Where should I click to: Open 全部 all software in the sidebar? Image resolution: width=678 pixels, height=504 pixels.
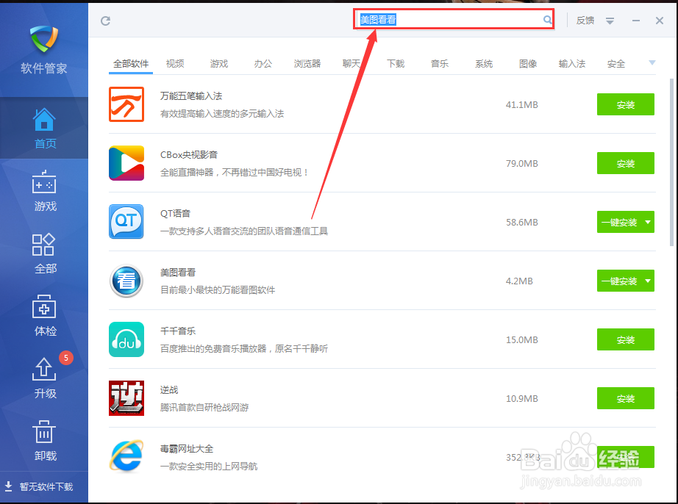[44, 253]
